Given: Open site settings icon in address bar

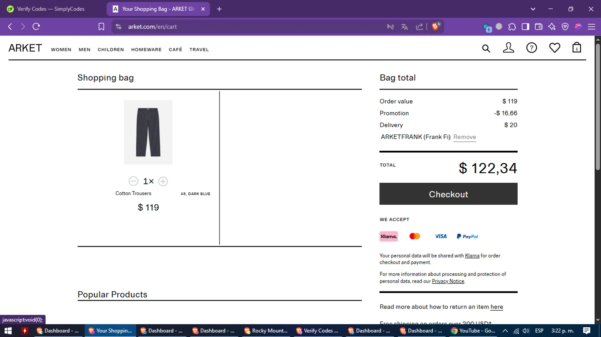Looking at the screenshot, I should [118, 26].
